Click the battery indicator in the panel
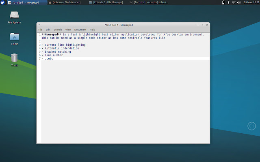Viewport: 260px width, 162px height. [223, 2]
